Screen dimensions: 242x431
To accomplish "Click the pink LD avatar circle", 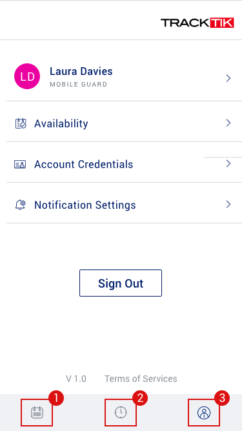I will [27, 76].
